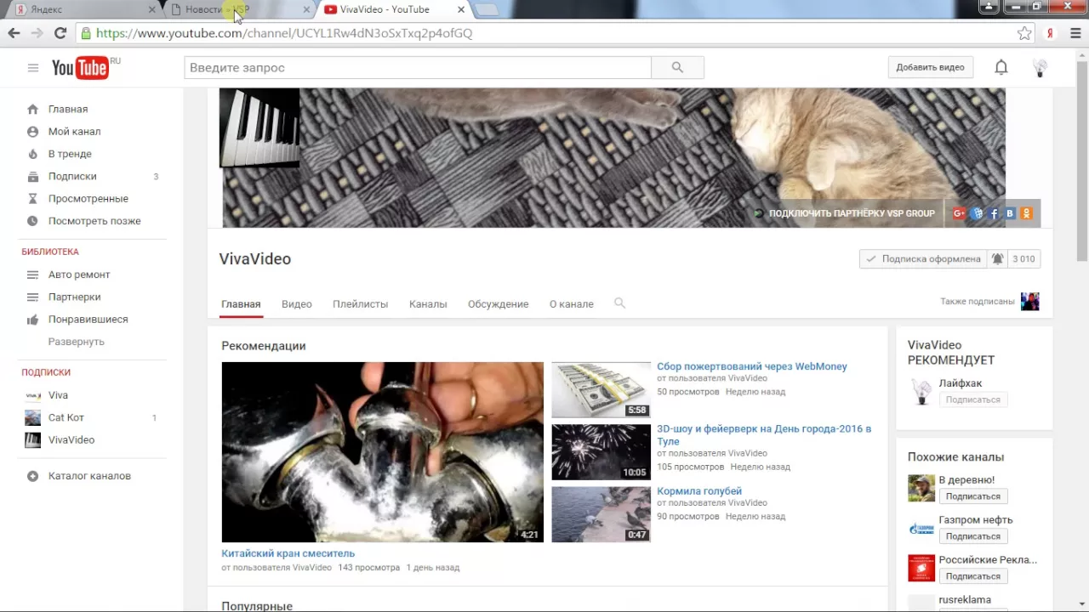Viewport: 1089px width, 612px height.
Task: Open Сбор пожертвований через WebMoney link
Action: [x=752, y=366]
